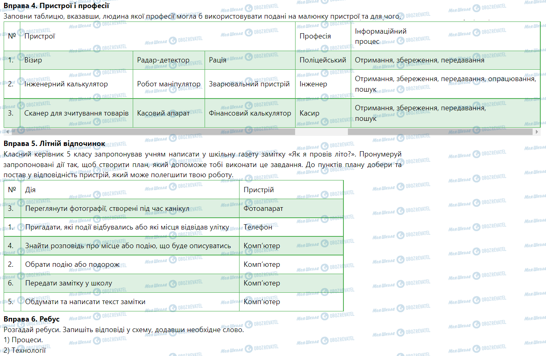Click 'Передати замітку у школу' cell
The height and width of the screenshot is (356, 546).
pyautogui.click(x=130, y=283)
